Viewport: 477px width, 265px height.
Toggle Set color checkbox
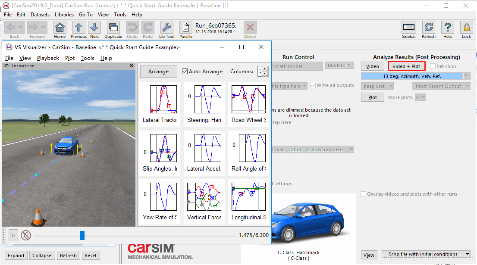433,66
